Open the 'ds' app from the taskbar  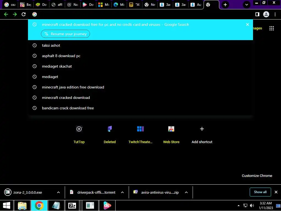pos(107,206)
